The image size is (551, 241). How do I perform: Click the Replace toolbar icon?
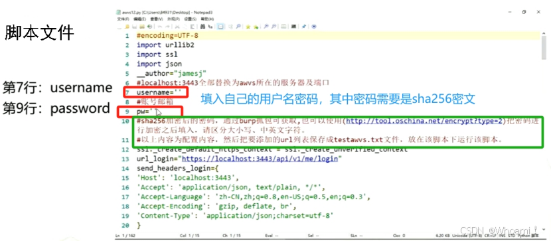(x=210, y=27)
